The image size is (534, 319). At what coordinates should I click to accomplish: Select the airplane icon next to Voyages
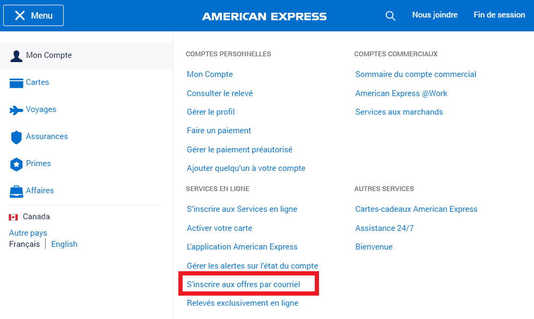point(16,109)
